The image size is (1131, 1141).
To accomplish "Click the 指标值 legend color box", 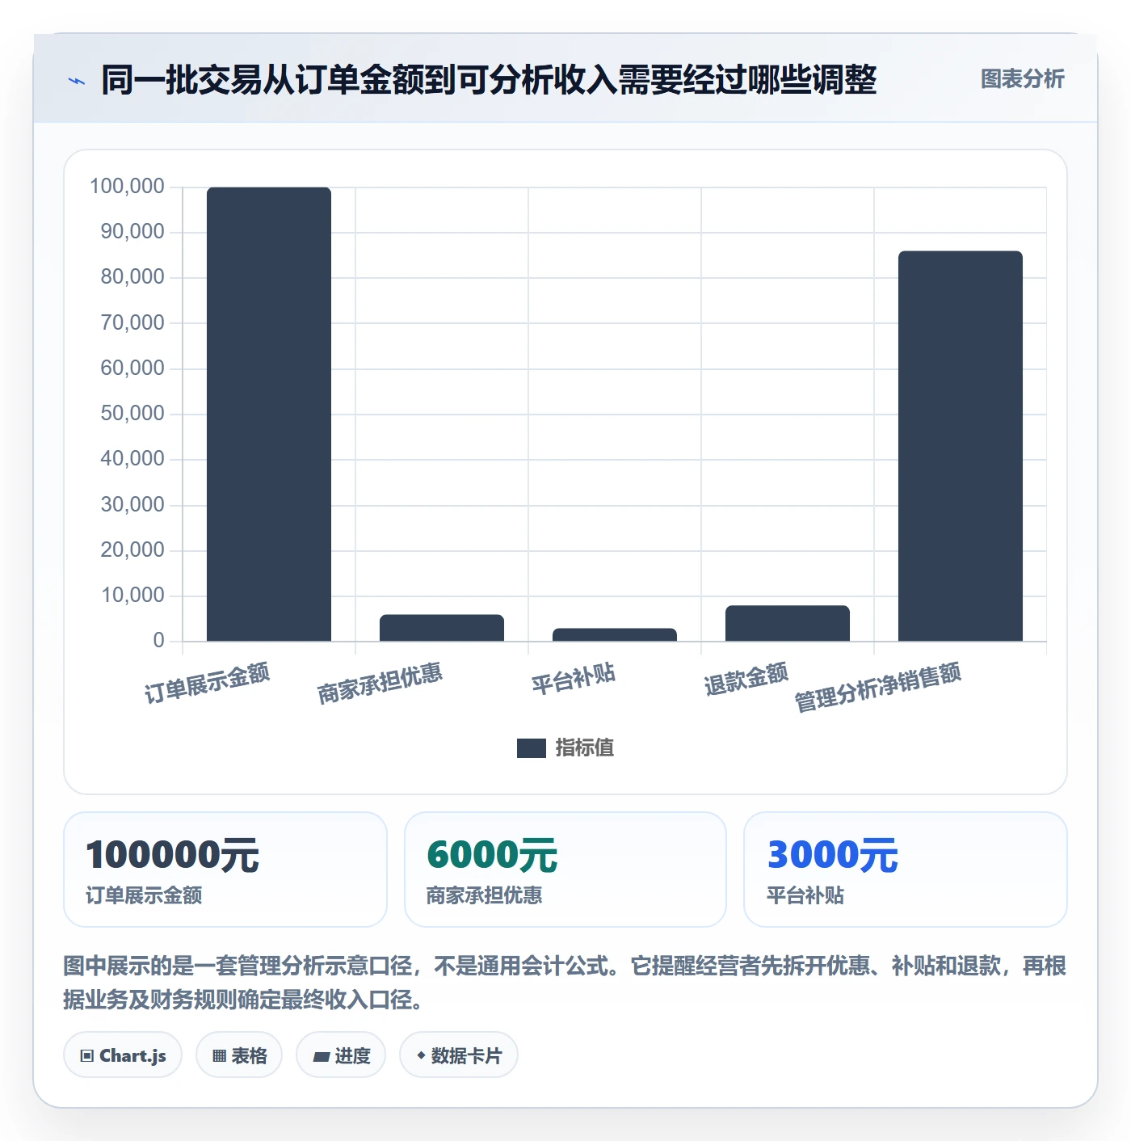I will coord(532,748).
